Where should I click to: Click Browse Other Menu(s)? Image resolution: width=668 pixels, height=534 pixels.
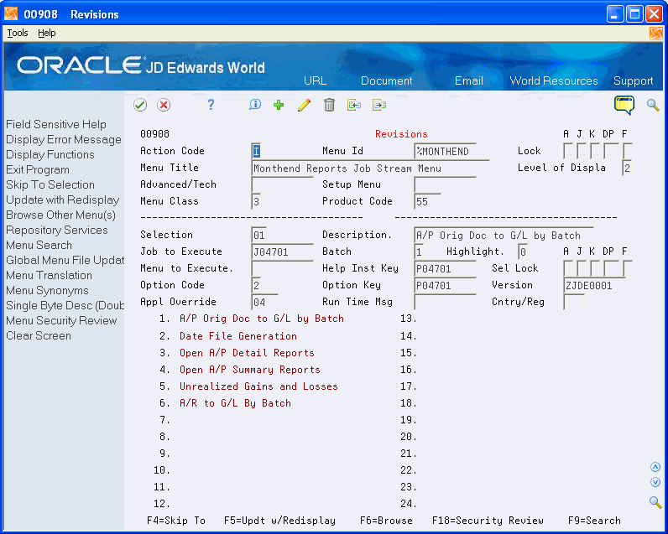(x=61, y=215)
